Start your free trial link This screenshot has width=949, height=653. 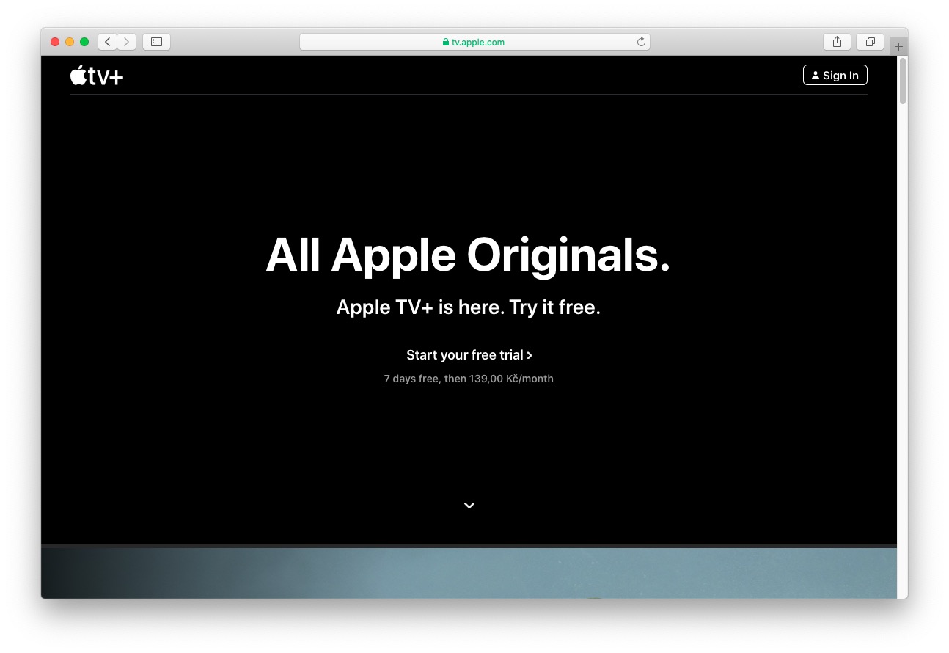click(469, 355)
